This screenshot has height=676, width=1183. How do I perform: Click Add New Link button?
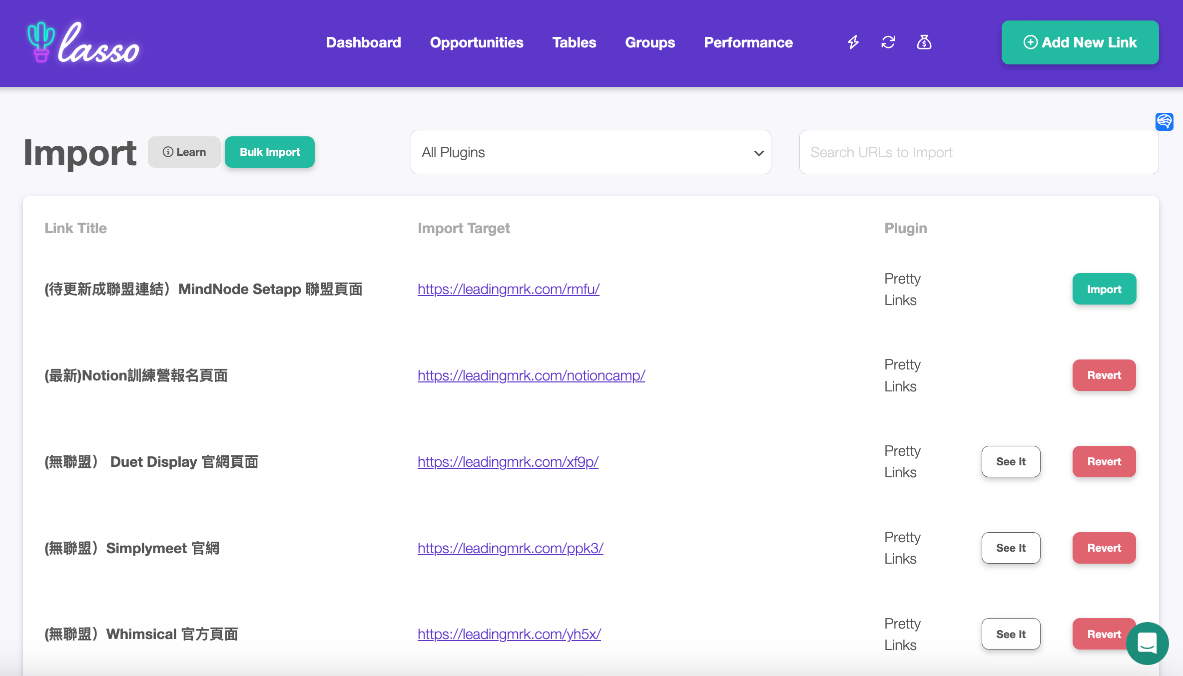click(x=1080, y=42)
